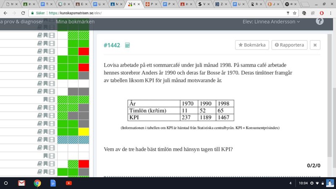Open the Chrome three-dot menu
Screen dimensions: 336x189
coord(331,13)
